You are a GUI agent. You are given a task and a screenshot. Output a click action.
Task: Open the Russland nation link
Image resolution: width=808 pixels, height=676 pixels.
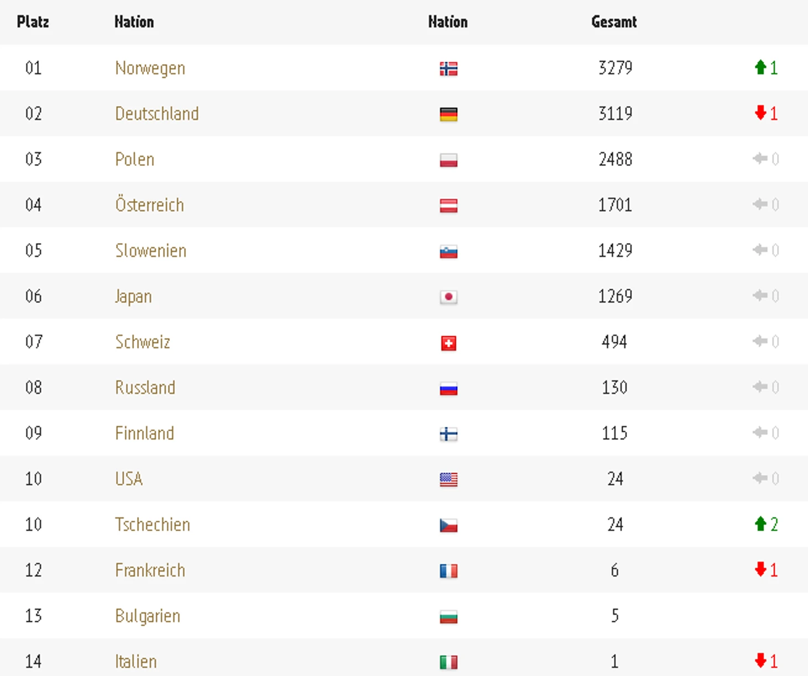[x=145, y=387]
